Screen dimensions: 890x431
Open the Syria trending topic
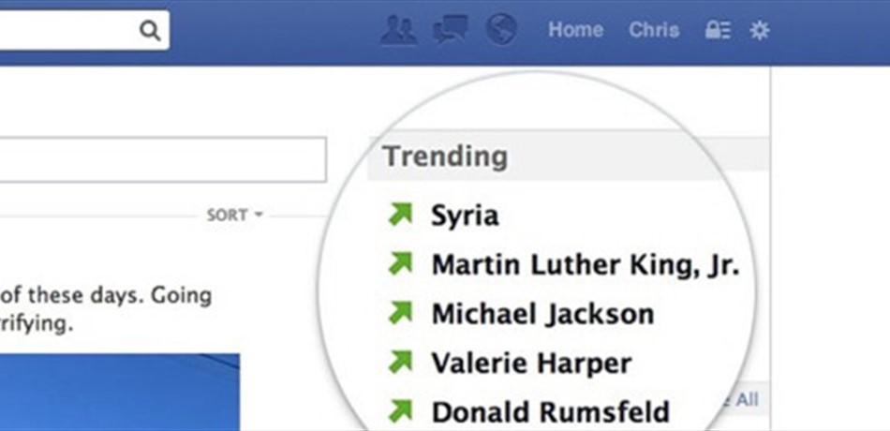click(465, 215)
